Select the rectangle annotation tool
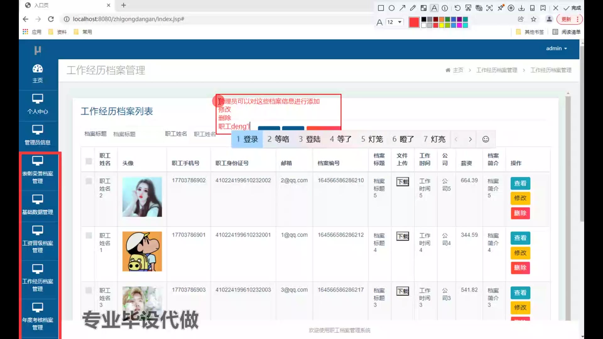The image size is (603, 339). pyautogui.click(x=381, y=8)
